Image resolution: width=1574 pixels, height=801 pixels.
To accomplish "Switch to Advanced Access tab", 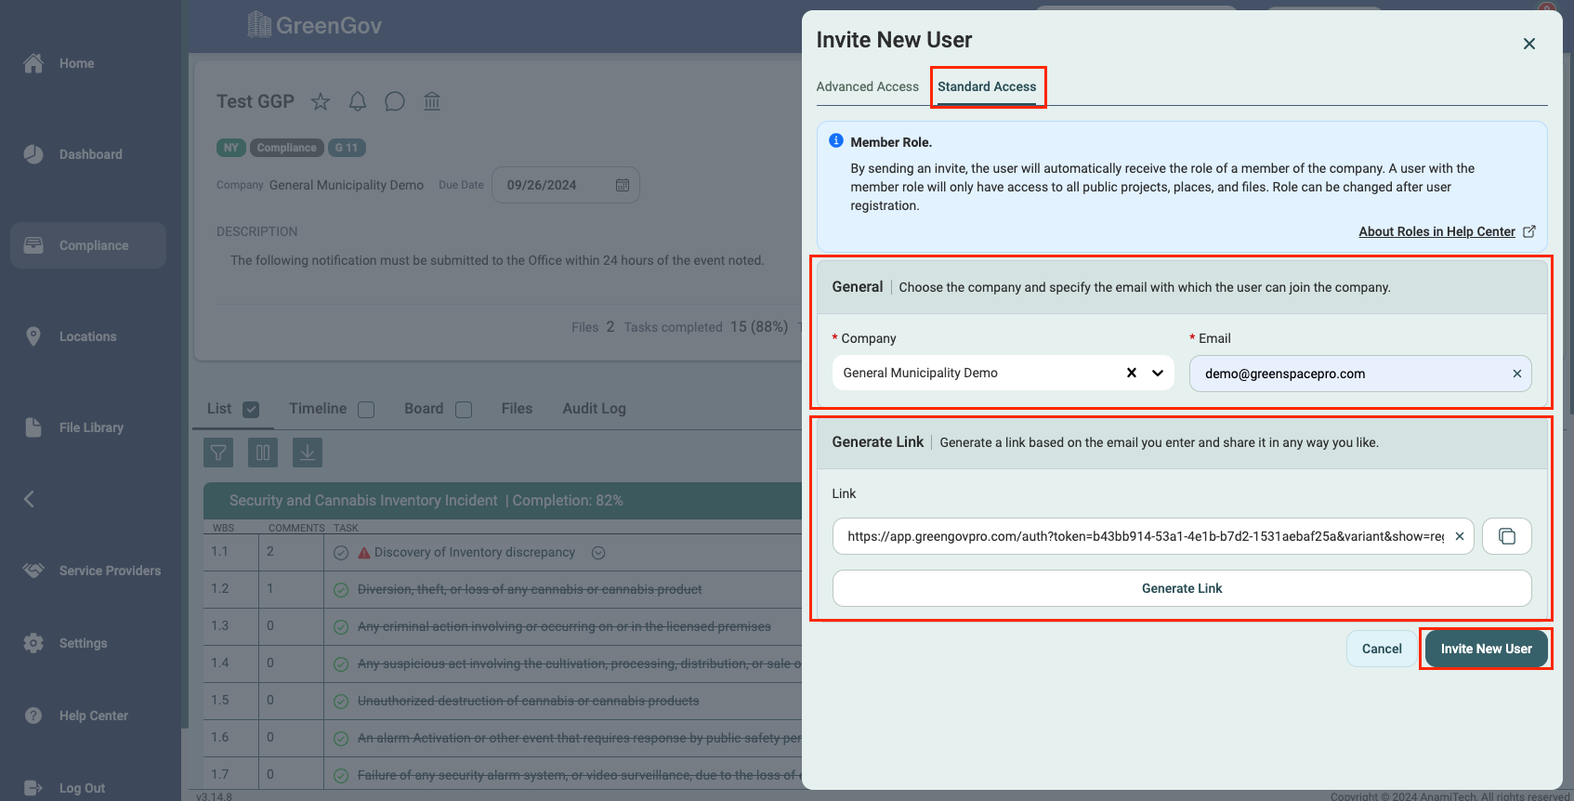I will click(x=867, y=86).
